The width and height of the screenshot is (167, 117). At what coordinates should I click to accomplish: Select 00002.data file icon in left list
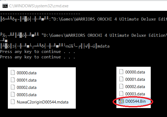(13, 87)
